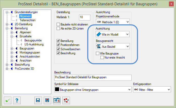Image resolution: width=176 pixels, height=108 pixels.
Task: Enable the Nur erste Ansicht checkbox
Action: click(x=102, y=58)
